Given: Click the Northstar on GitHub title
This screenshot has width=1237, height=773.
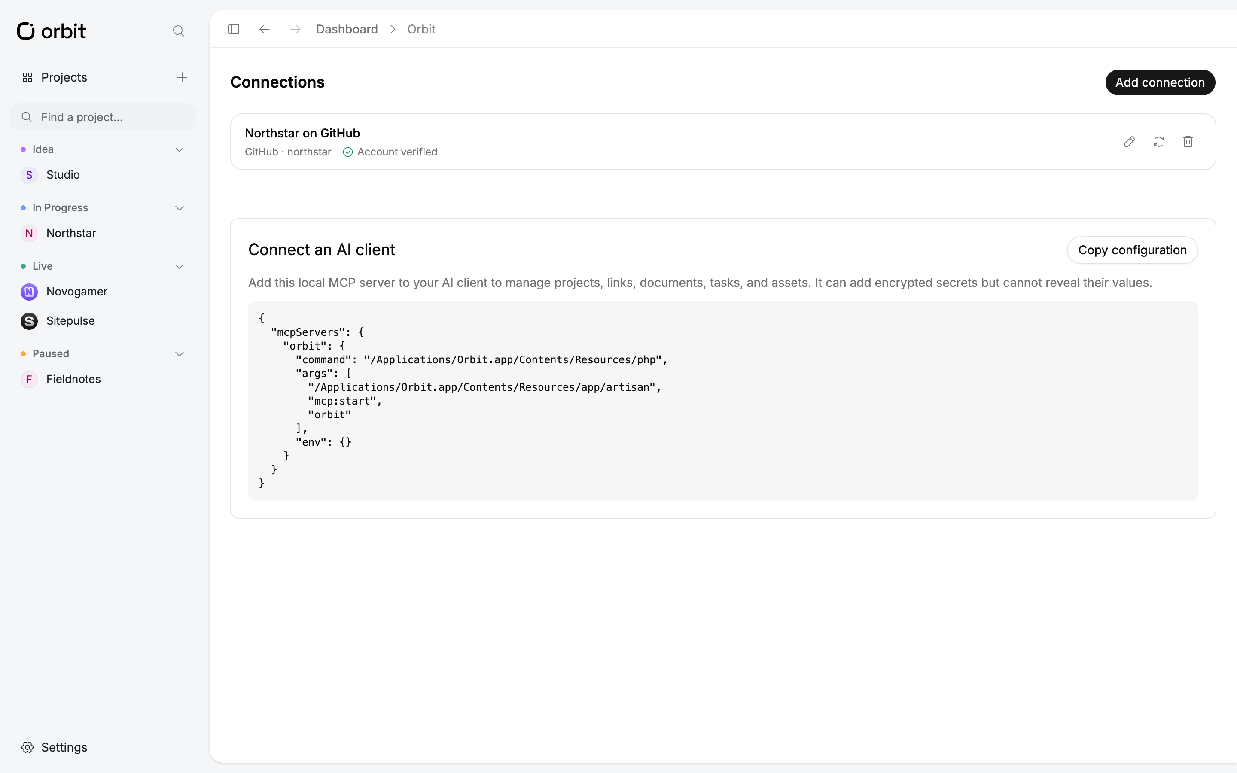Looking at the screenshot, I should (302, 133).
